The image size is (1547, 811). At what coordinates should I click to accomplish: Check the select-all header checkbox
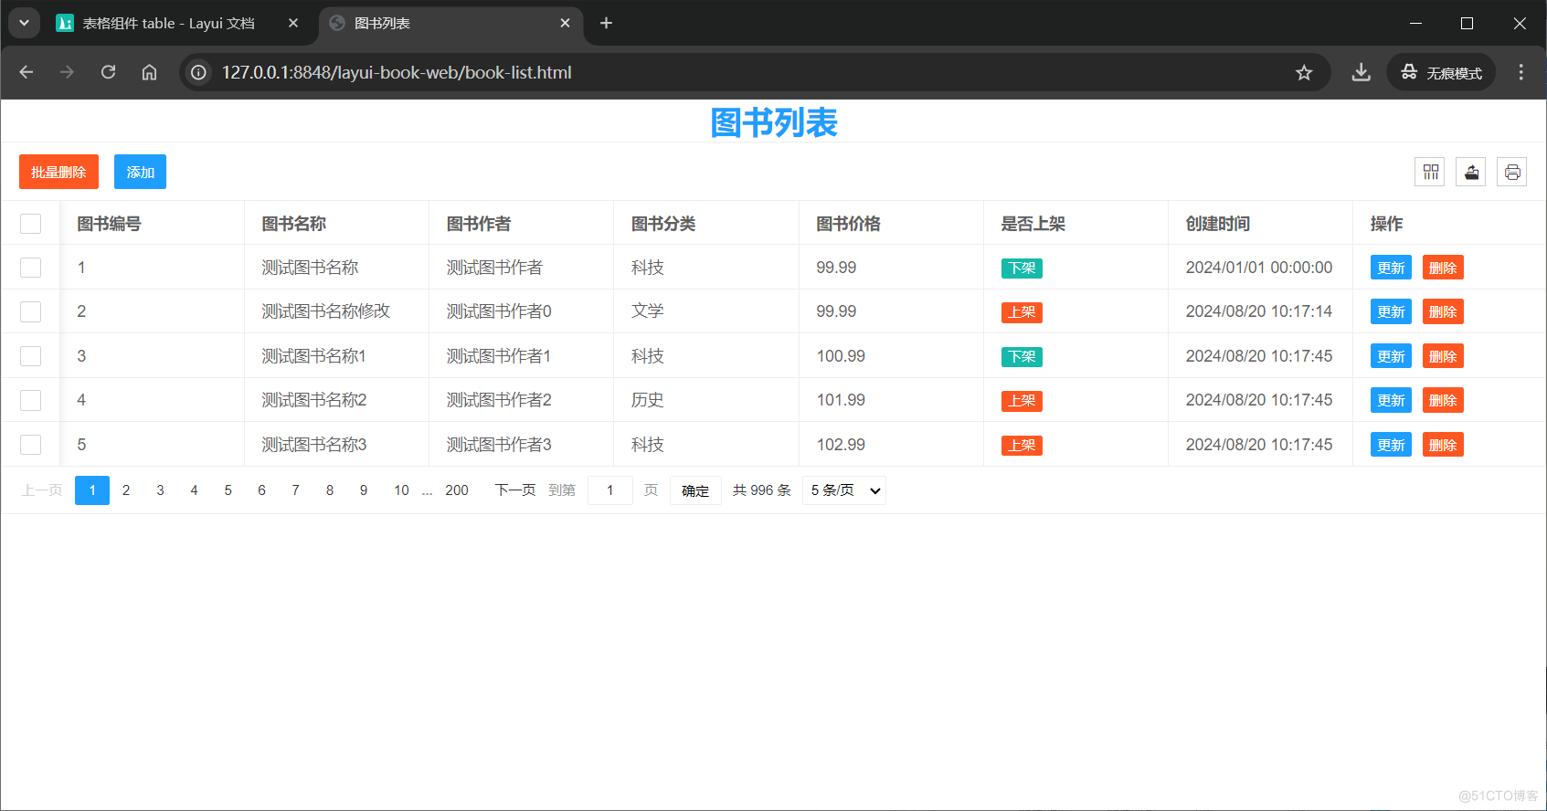[x=30, y=224]
